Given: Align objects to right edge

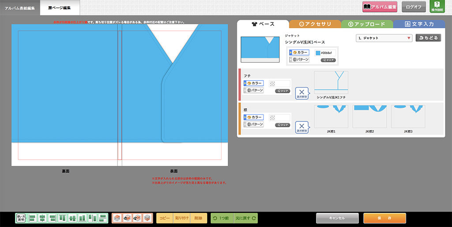Looking at the screenshot, I should 53,218.
